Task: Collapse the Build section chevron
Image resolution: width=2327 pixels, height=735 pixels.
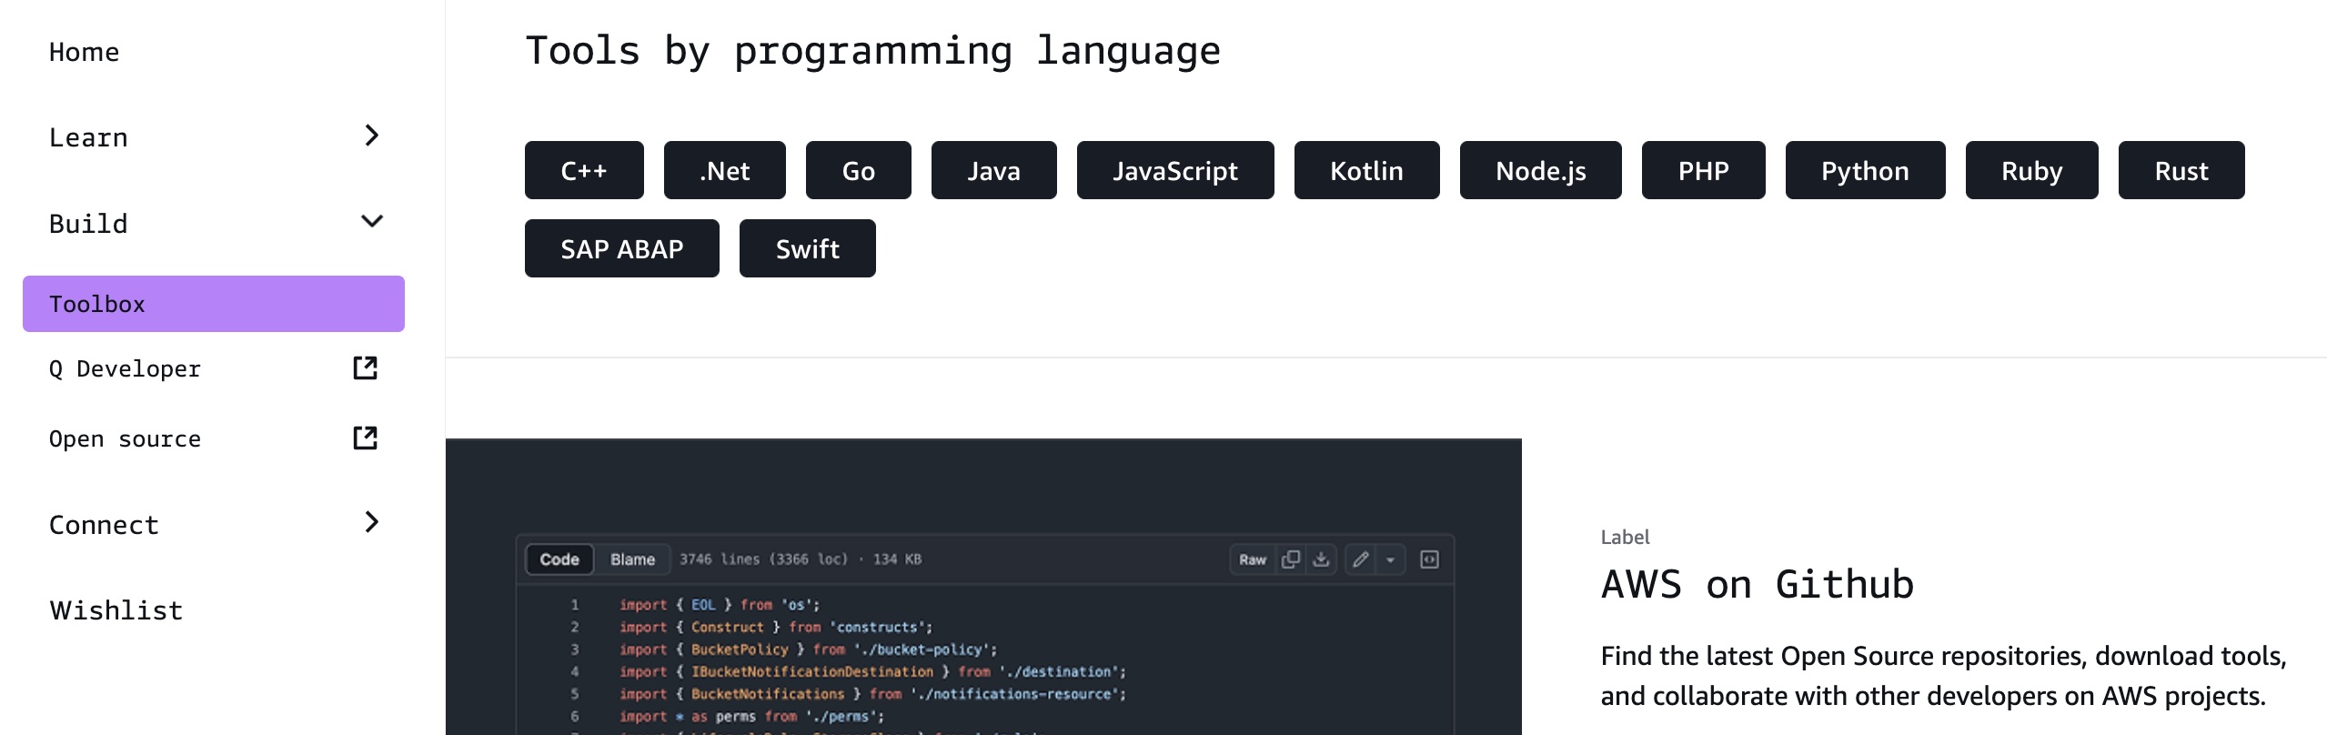Action: [371, 221]
